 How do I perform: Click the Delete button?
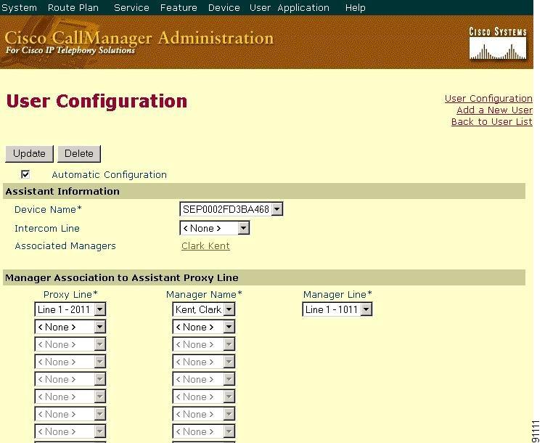point(79,154)
